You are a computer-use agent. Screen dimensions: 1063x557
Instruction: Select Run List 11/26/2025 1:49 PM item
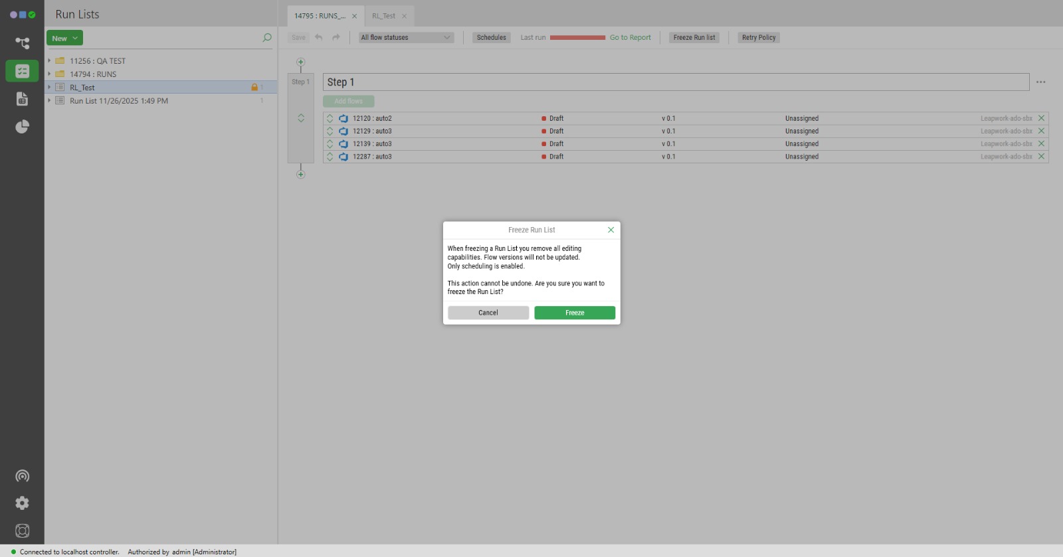[118, 101]
